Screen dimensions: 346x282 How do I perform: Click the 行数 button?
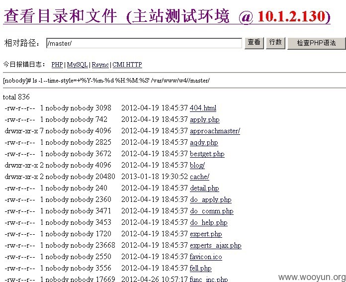click(x=275, y=43)
